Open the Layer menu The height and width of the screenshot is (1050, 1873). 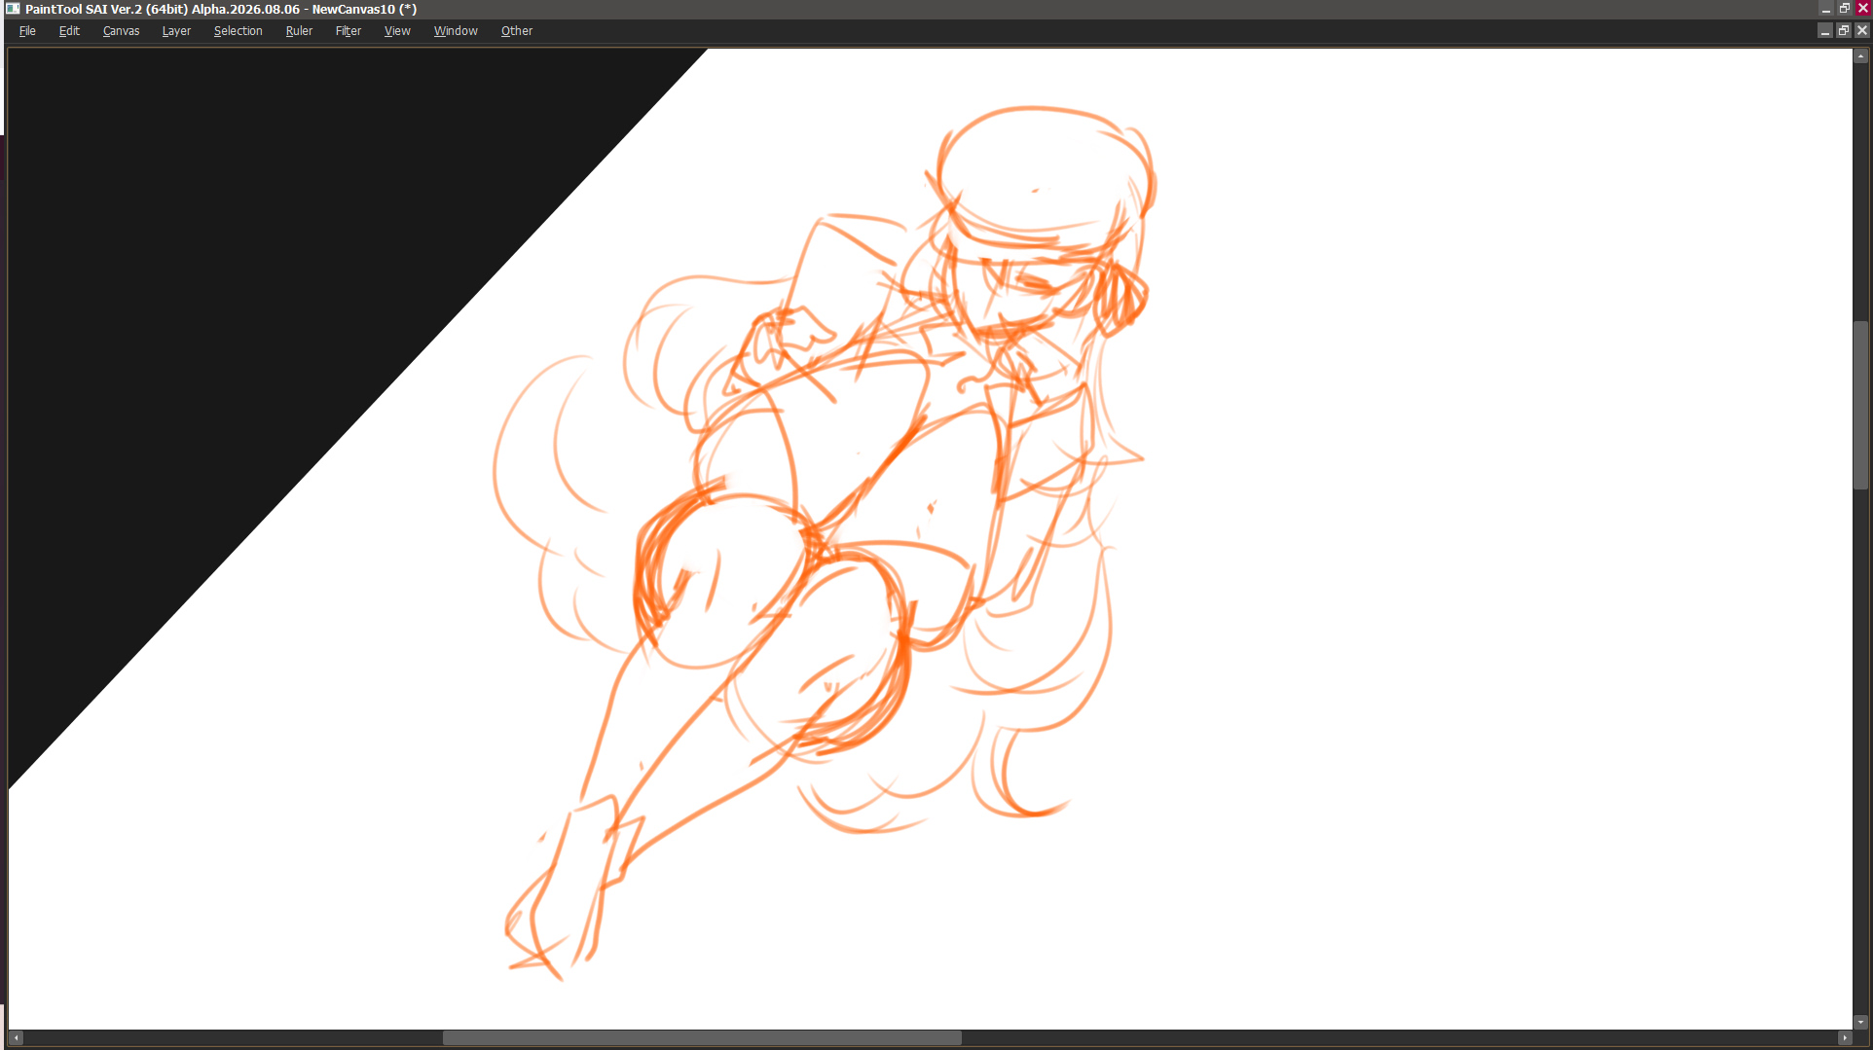point(176,31)
